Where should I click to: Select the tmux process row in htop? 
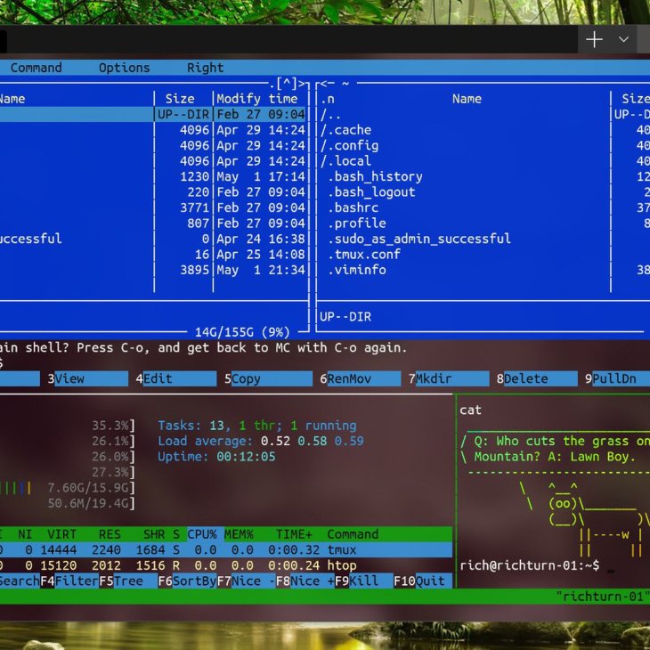coord(226,550)
